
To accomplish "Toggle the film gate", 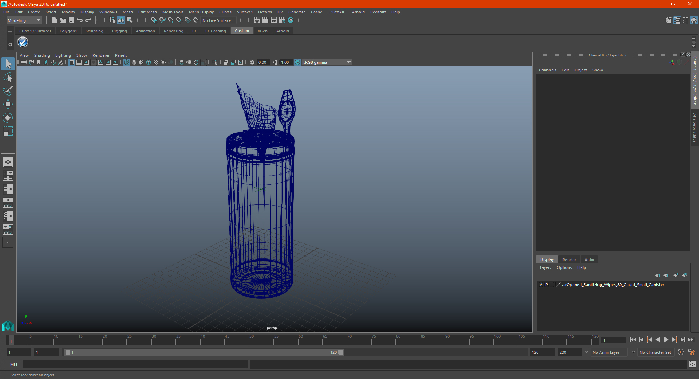I will click(x=79, y=62).
